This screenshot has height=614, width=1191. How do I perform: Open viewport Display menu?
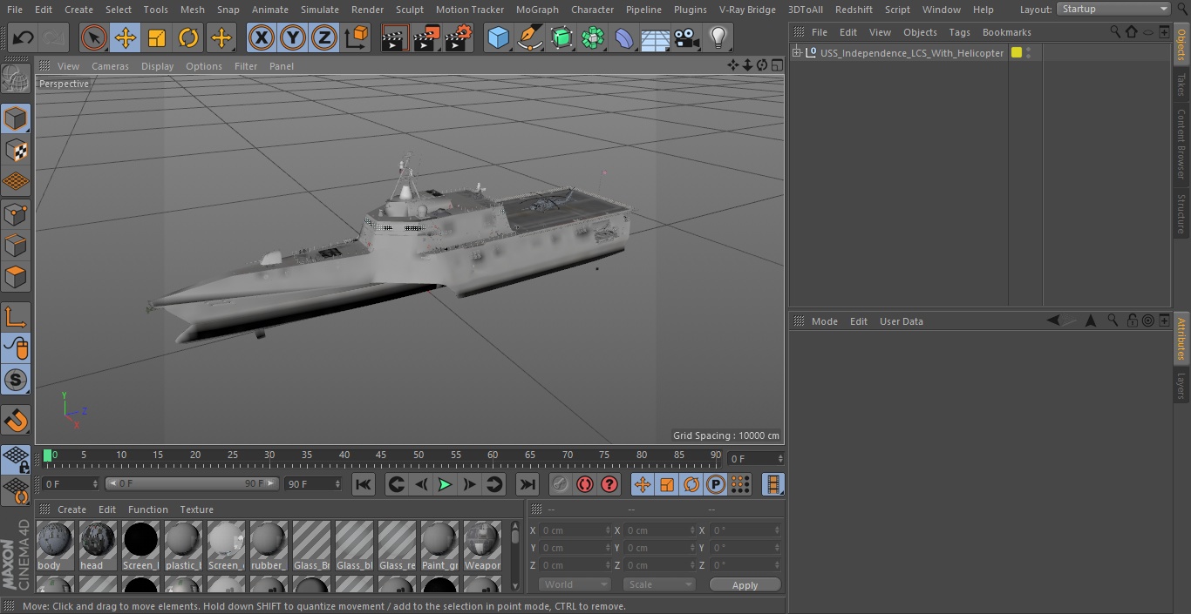[x=157, y=66]
